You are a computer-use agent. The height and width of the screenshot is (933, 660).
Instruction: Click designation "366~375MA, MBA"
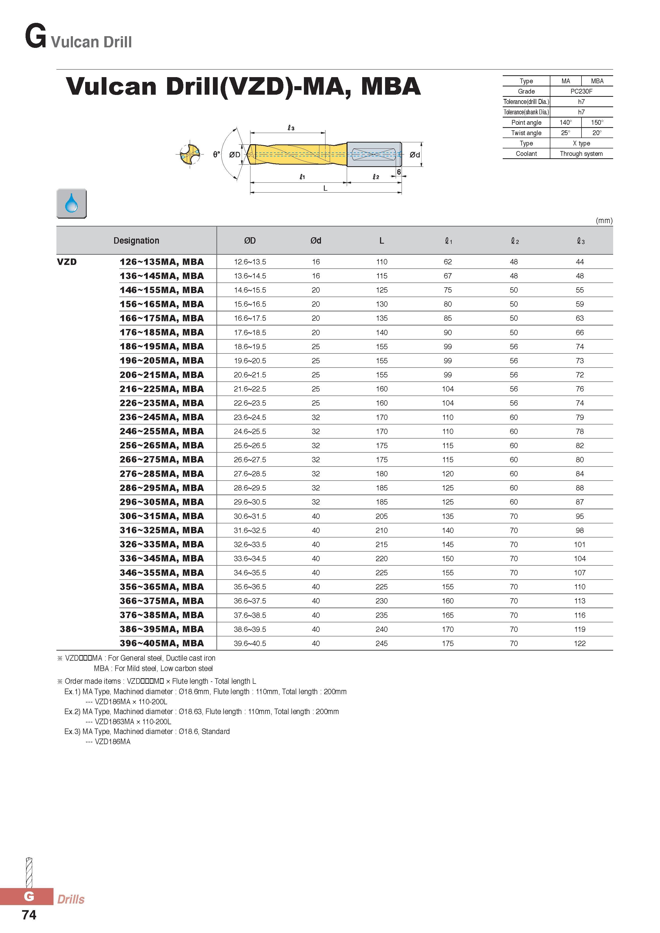162,601
